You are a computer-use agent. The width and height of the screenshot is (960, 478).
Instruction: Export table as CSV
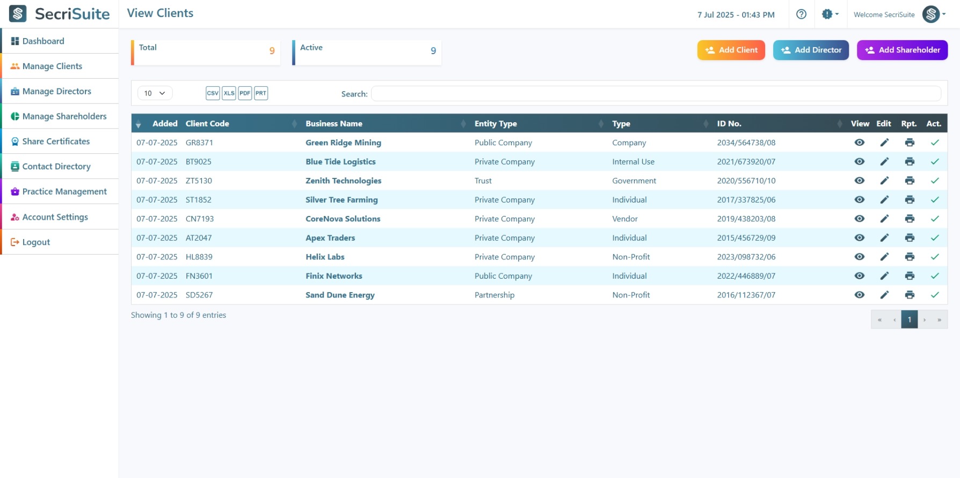tap(213, 93)
